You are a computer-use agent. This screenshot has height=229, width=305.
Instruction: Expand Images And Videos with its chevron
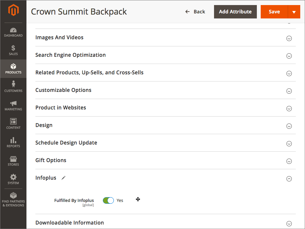pyautogui.click(x=289, y=38)
